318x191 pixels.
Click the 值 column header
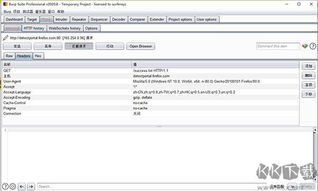pyautogui.click(x=215, y=65)
